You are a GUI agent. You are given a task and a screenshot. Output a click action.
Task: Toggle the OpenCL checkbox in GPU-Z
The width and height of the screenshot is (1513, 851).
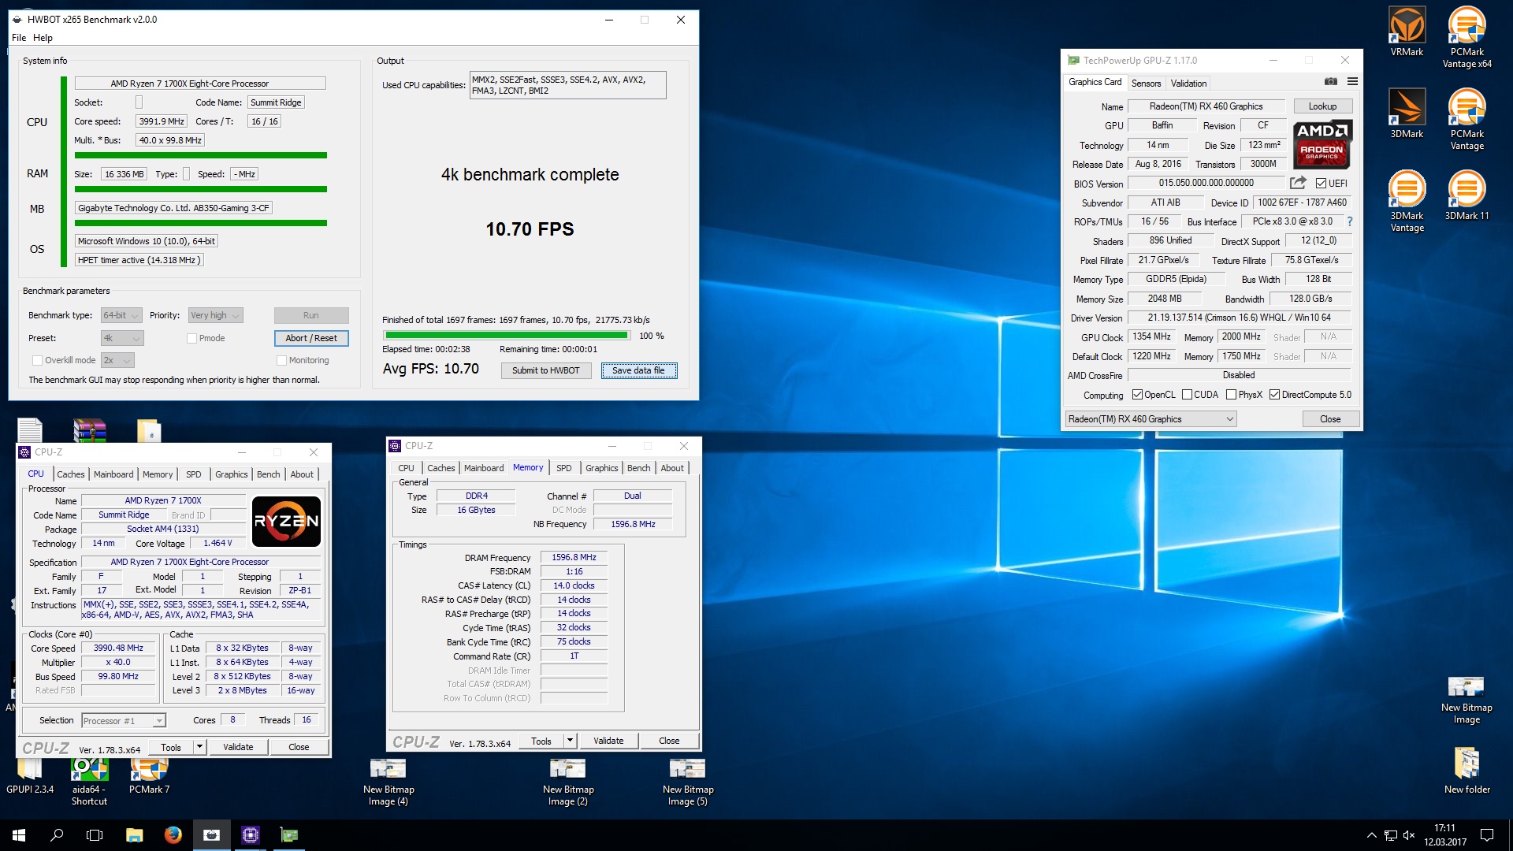(1137, 395)
